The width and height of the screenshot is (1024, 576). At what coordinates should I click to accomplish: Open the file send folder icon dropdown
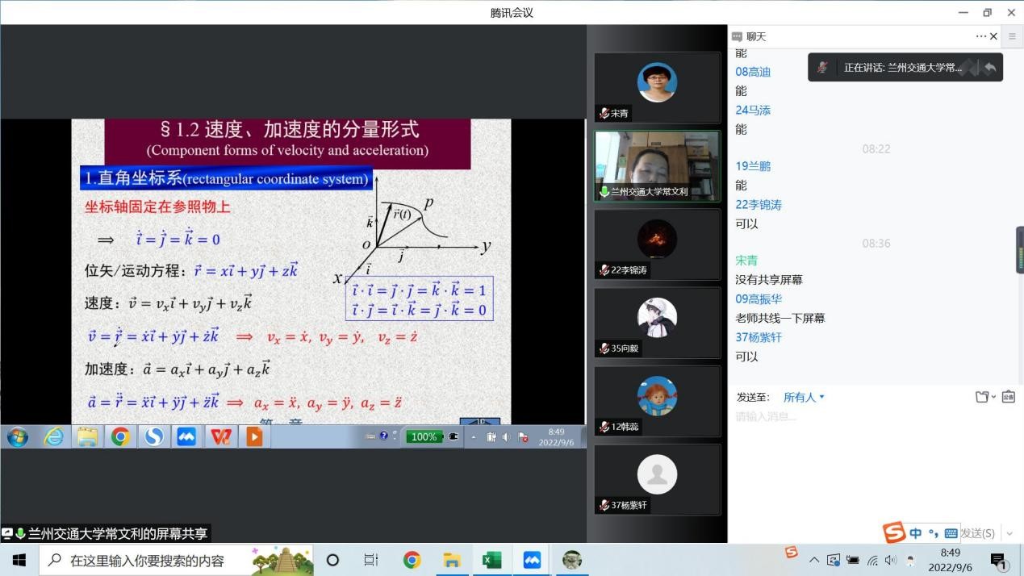[984, 397]
